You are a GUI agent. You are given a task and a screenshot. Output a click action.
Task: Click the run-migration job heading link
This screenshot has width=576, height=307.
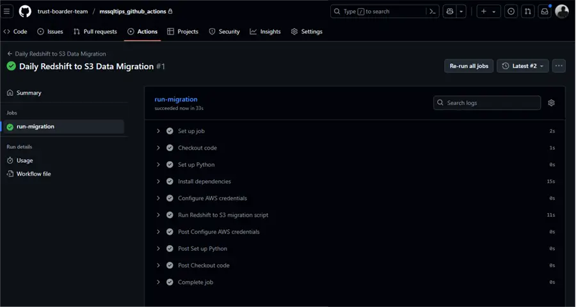pyautogui.click(x=176, y=99)
